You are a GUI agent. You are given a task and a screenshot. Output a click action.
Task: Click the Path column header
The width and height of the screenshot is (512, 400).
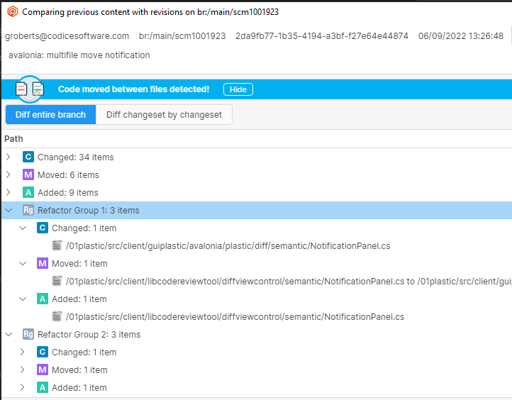[x=13, y=139]
